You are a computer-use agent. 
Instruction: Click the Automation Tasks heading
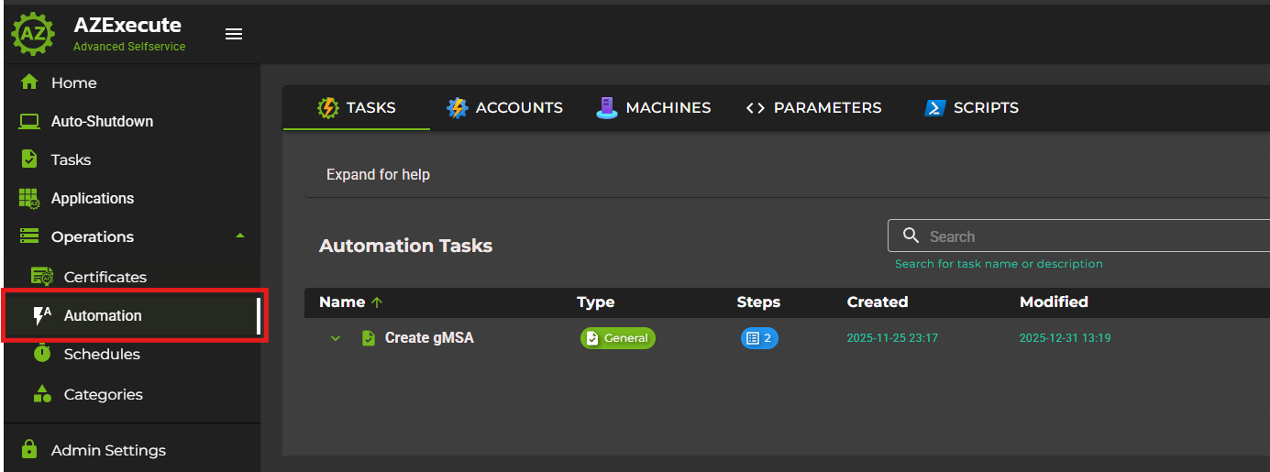[405, 246]
